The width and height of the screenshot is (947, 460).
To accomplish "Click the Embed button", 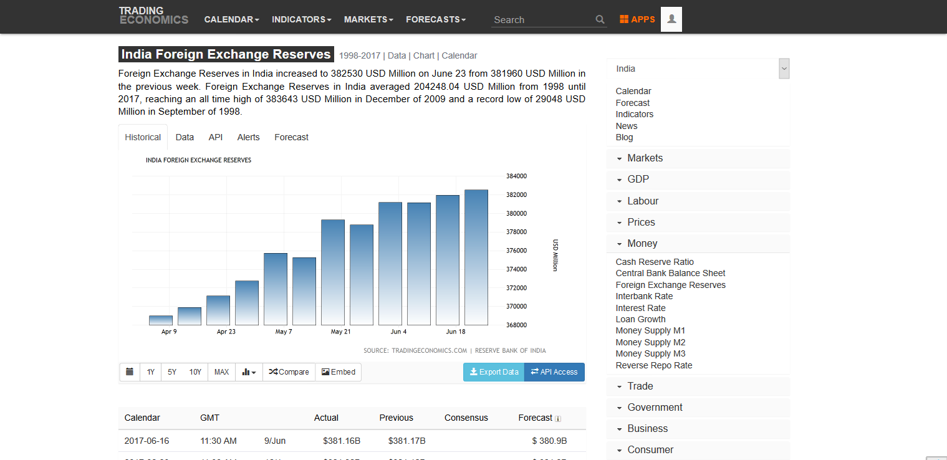I will pos(338,372).
